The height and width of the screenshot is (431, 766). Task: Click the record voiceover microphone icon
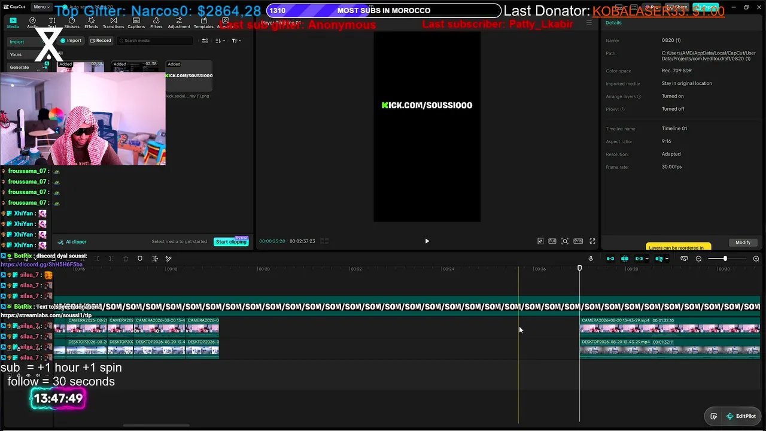click(591, 259)
